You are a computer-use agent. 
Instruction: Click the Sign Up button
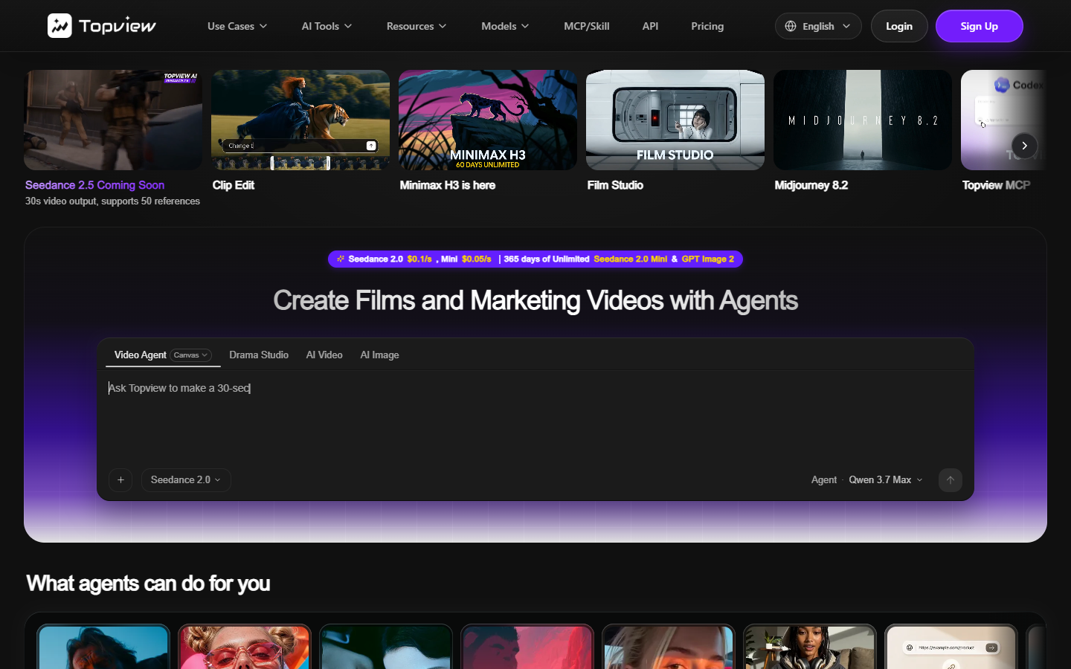(979, 26)
